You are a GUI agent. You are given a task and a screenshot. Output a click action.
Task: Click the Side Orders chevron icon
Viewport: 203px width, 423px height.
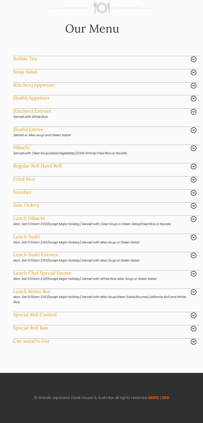[x=193, y=206]
